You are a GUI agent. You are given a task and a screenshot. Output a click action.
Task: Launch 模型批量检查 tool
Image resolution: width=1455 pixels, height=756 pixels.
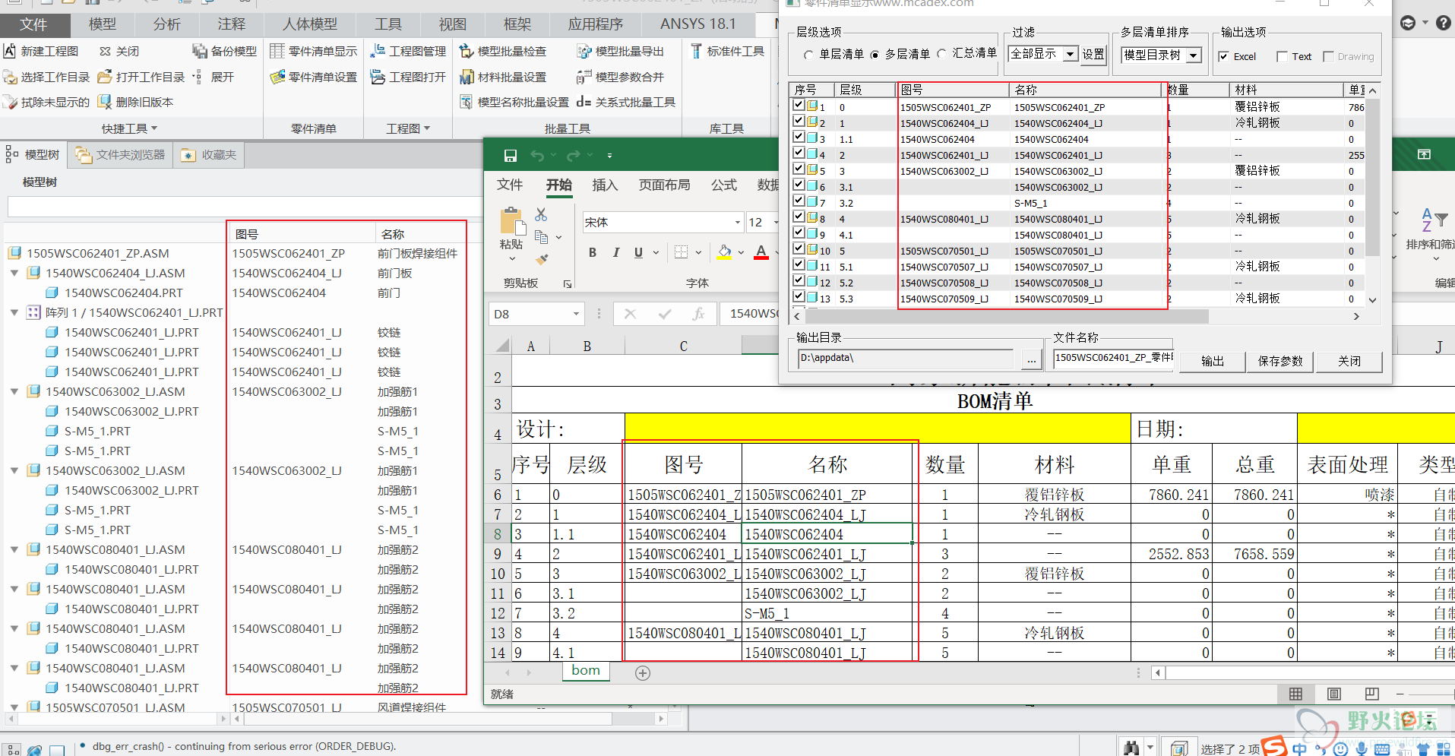(503, 51)
